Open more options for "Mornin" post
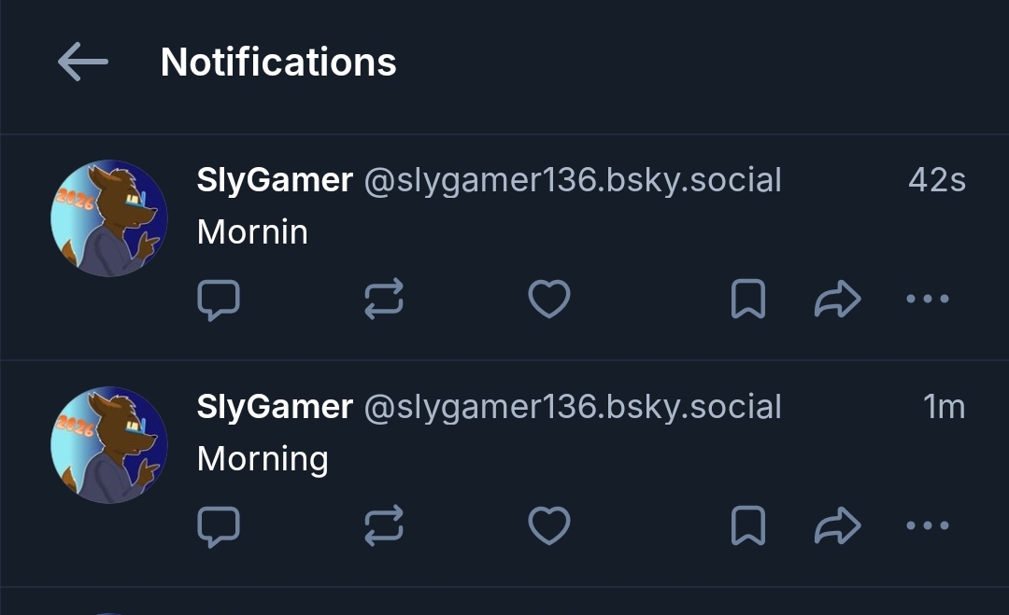The height and width of the screenshot is (615, 1009). (x=928, y=300)
